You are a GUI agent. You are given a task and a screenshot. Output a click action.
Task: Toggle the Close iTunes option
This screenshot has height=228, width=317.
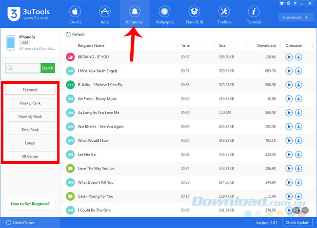coord(7,223)
